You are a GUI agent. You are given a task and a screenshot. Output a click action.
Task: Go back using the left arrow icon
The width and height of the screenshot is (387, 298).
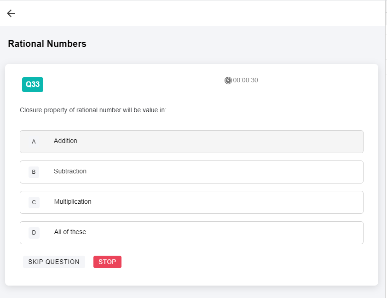click(11, 13)
